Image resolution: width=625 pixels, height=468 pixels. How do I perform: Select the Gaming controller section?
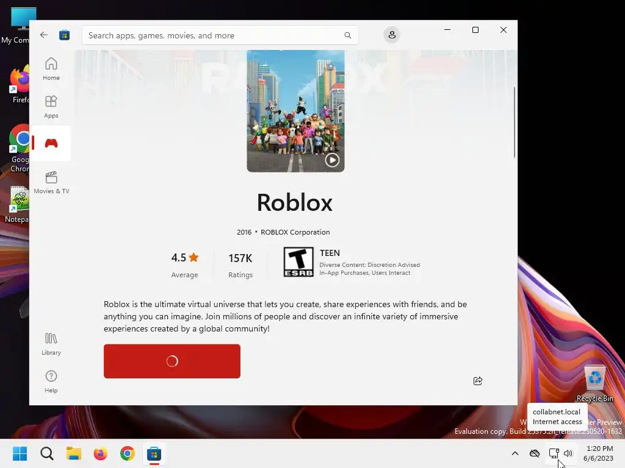51,143
